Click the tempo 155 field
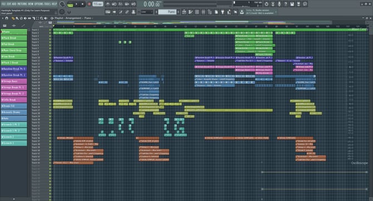This screenshot has height=201, width=373. 98,4
